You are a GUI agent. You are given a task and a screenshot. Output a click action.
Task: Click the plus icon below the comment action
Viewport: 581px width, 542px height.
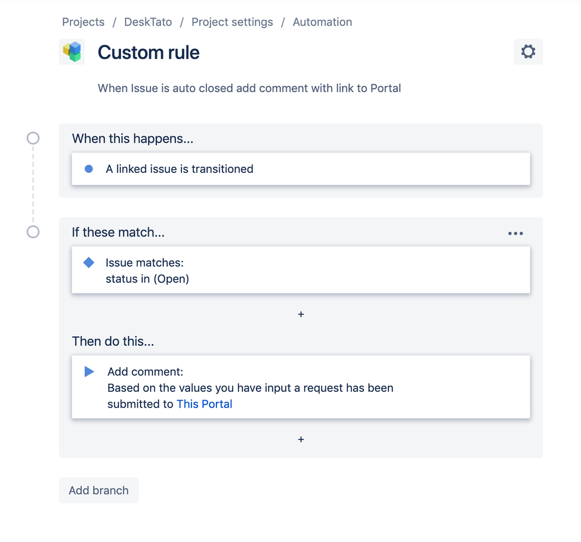tap(301, 440)
